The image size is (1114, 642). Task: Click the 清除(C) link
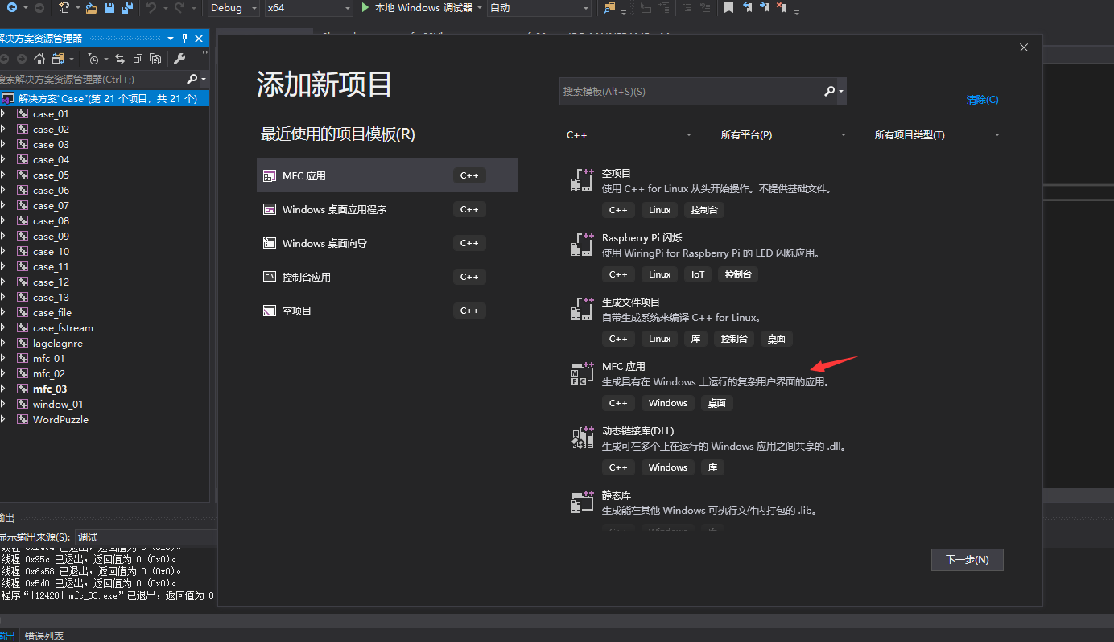982,99
